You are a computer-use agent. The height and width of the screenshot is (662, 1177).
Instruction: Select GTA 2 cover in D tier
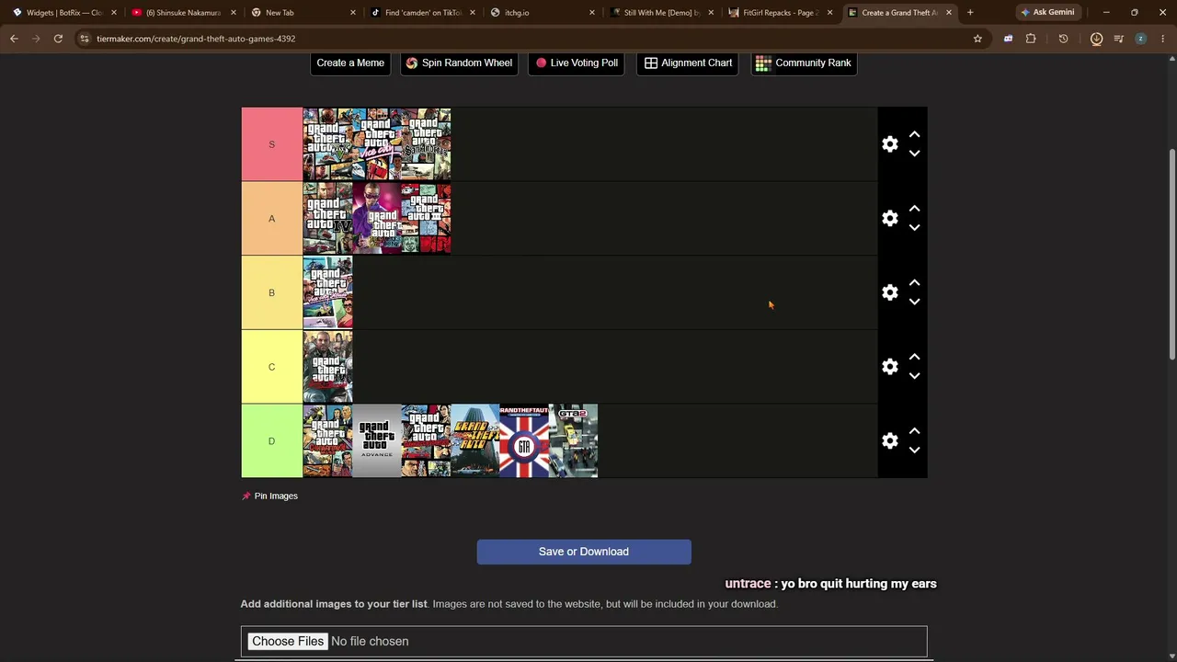pos(573,441)
